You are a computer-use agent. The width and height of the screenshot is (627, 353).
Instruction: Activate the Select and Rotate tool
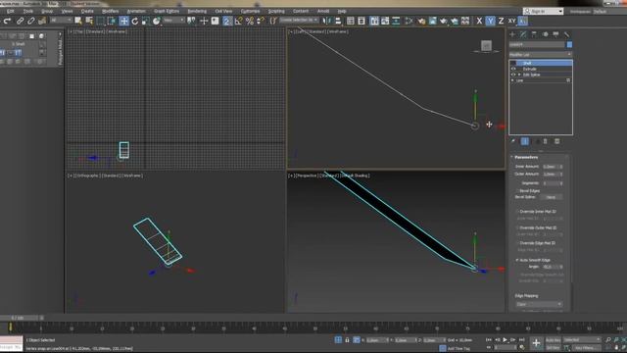pyautogui.click(x=135, y=21)
